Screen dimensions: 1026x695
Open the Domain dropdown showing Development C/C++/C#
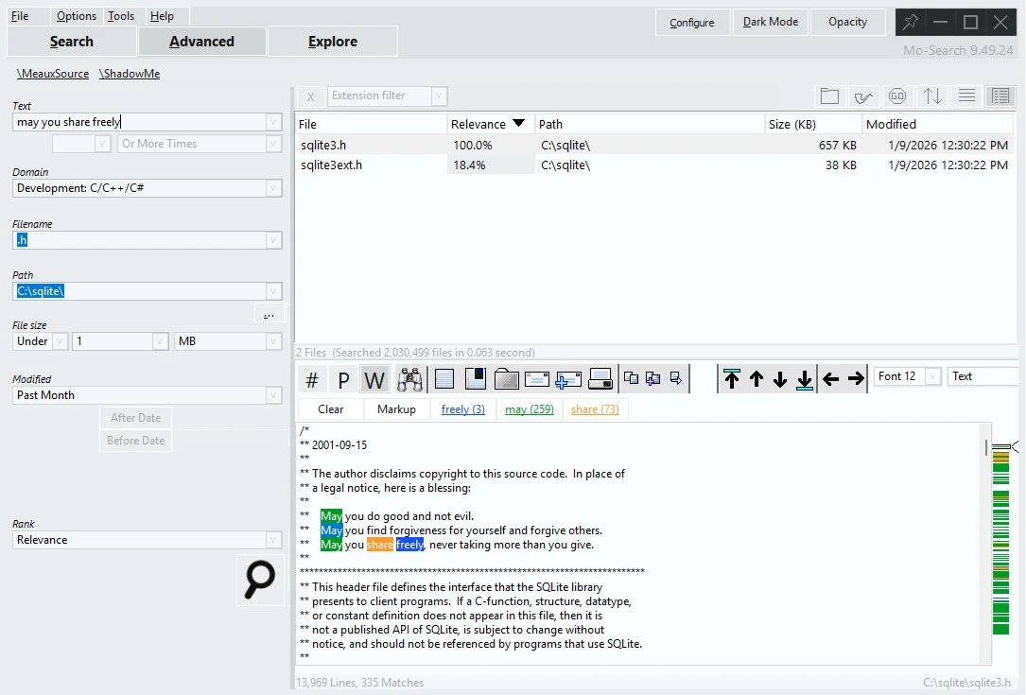[x=275, y=187]
